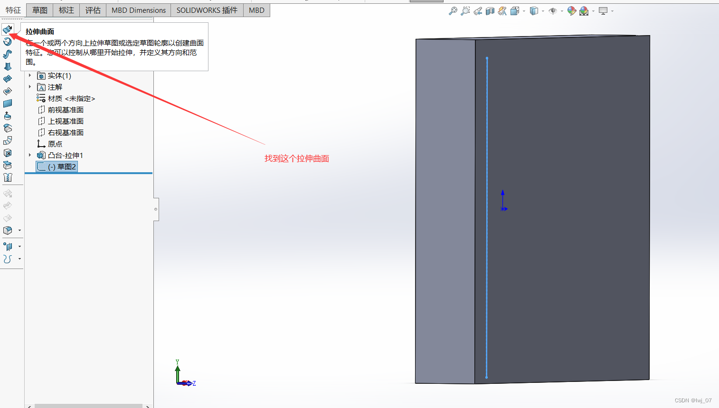Open the Curves dropdown arrow
The width and height of the screenshot is (719, 408).
pos(19,259)
